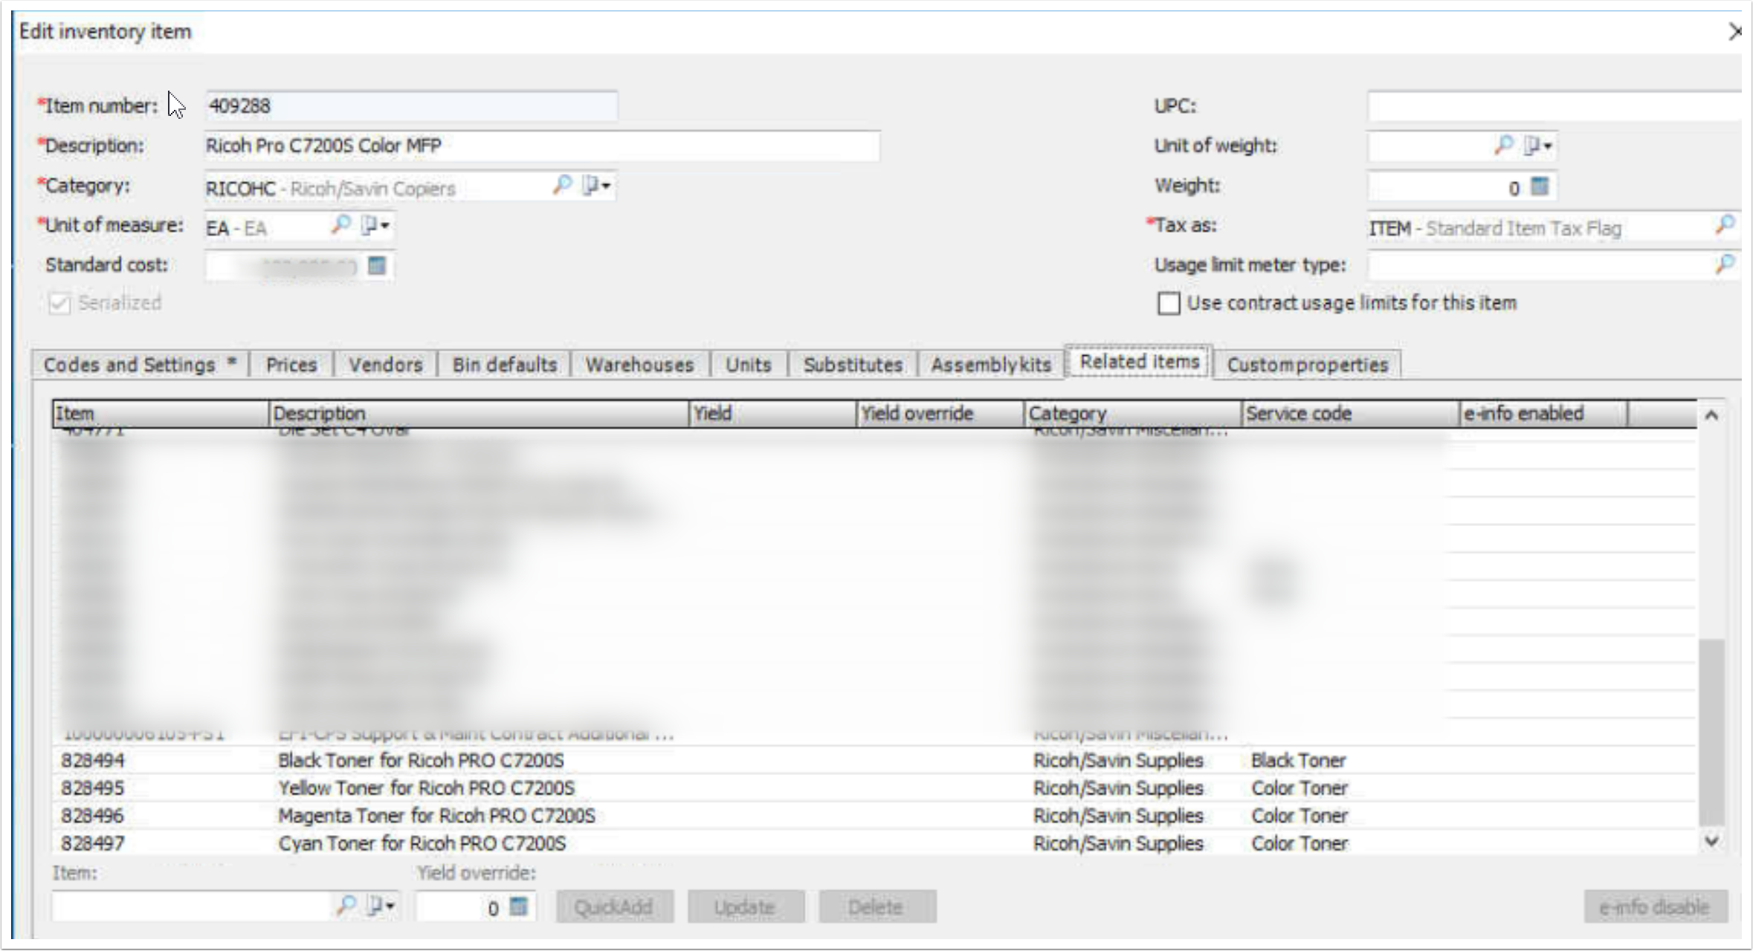Select item row 828494

874,760
